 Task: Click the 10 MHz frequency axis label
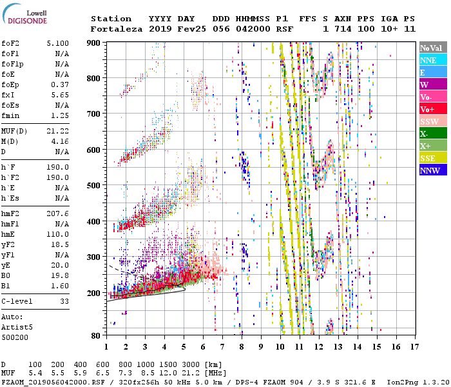coord(280,347)
